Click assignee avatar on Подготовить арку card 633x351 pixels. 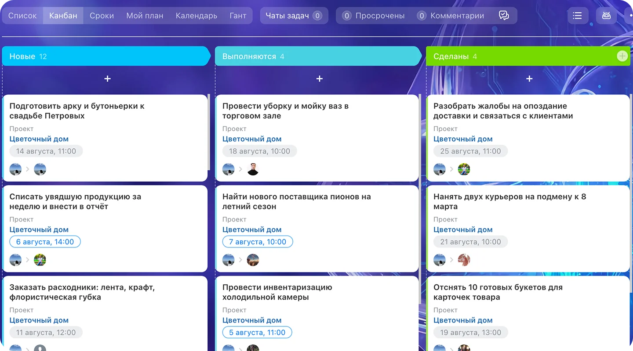coord(40,169)
